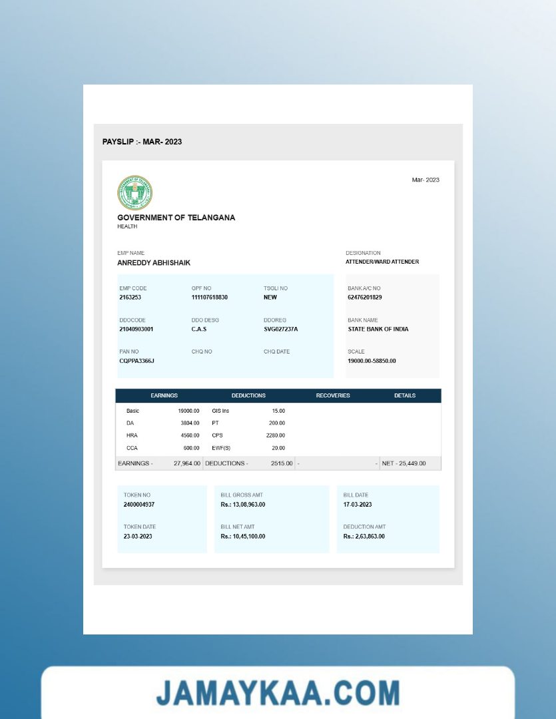Click the PAN number CQPPA3366J
The width and height of the screenshot is (556, 719).
137,361
